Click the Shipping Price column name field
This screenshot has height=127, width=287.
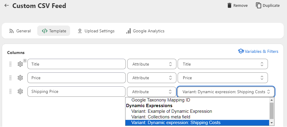(x=77, y=91)
